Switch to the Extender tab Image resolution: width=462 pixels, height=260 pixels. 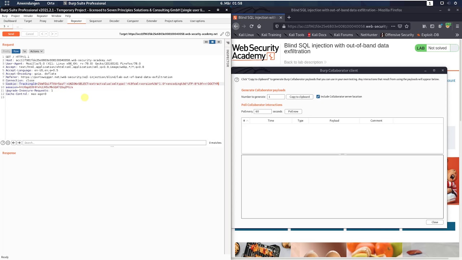152,21
